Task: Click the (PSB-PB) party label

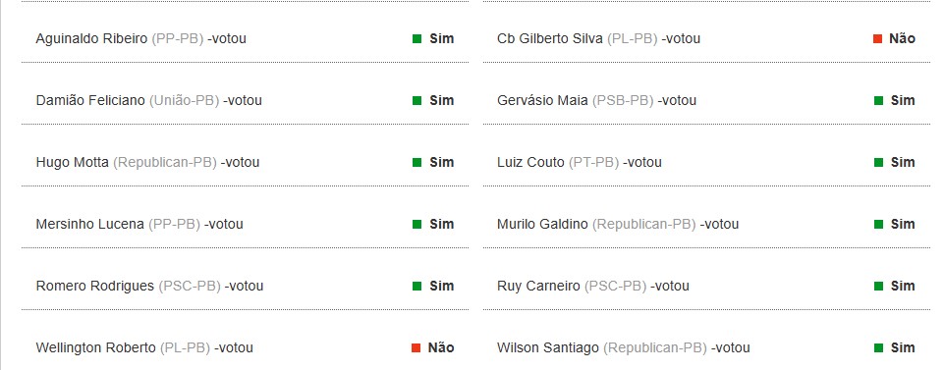Action: 623,100
